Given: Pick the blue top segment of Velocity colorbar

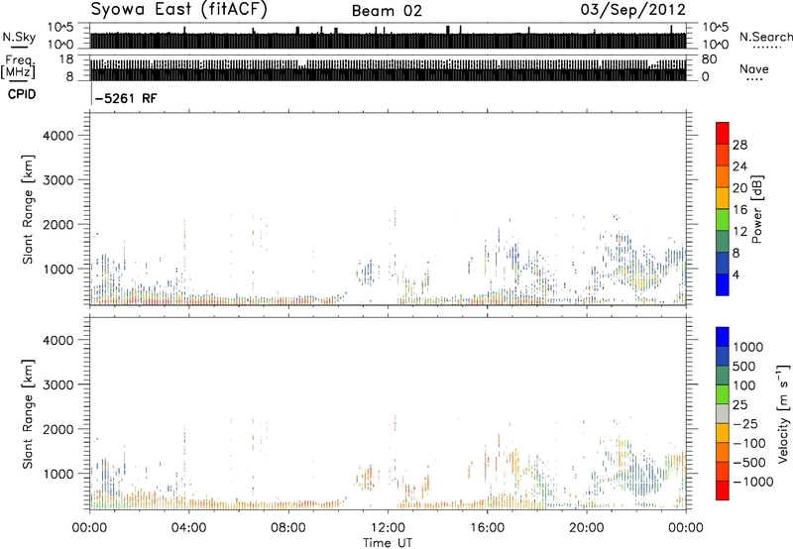Looking at the screenshot, I should pos(723,337).
